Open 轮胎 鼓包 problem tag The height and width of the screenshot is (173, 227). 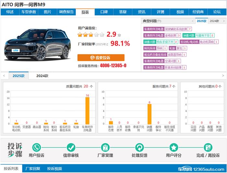178,48
